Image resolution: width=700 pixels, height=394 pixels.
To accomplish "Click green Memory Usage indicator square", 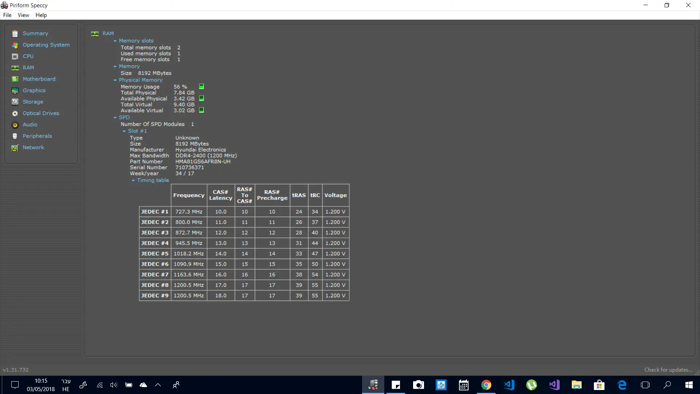I will (201, 86).
